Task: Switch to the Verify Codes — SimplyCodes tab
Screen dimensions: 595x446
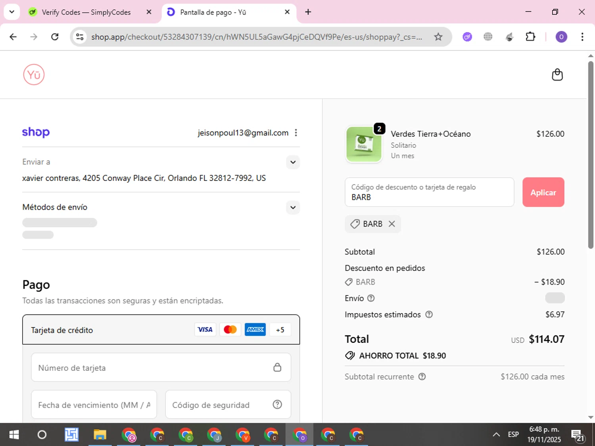Action: tap(86, 12)
